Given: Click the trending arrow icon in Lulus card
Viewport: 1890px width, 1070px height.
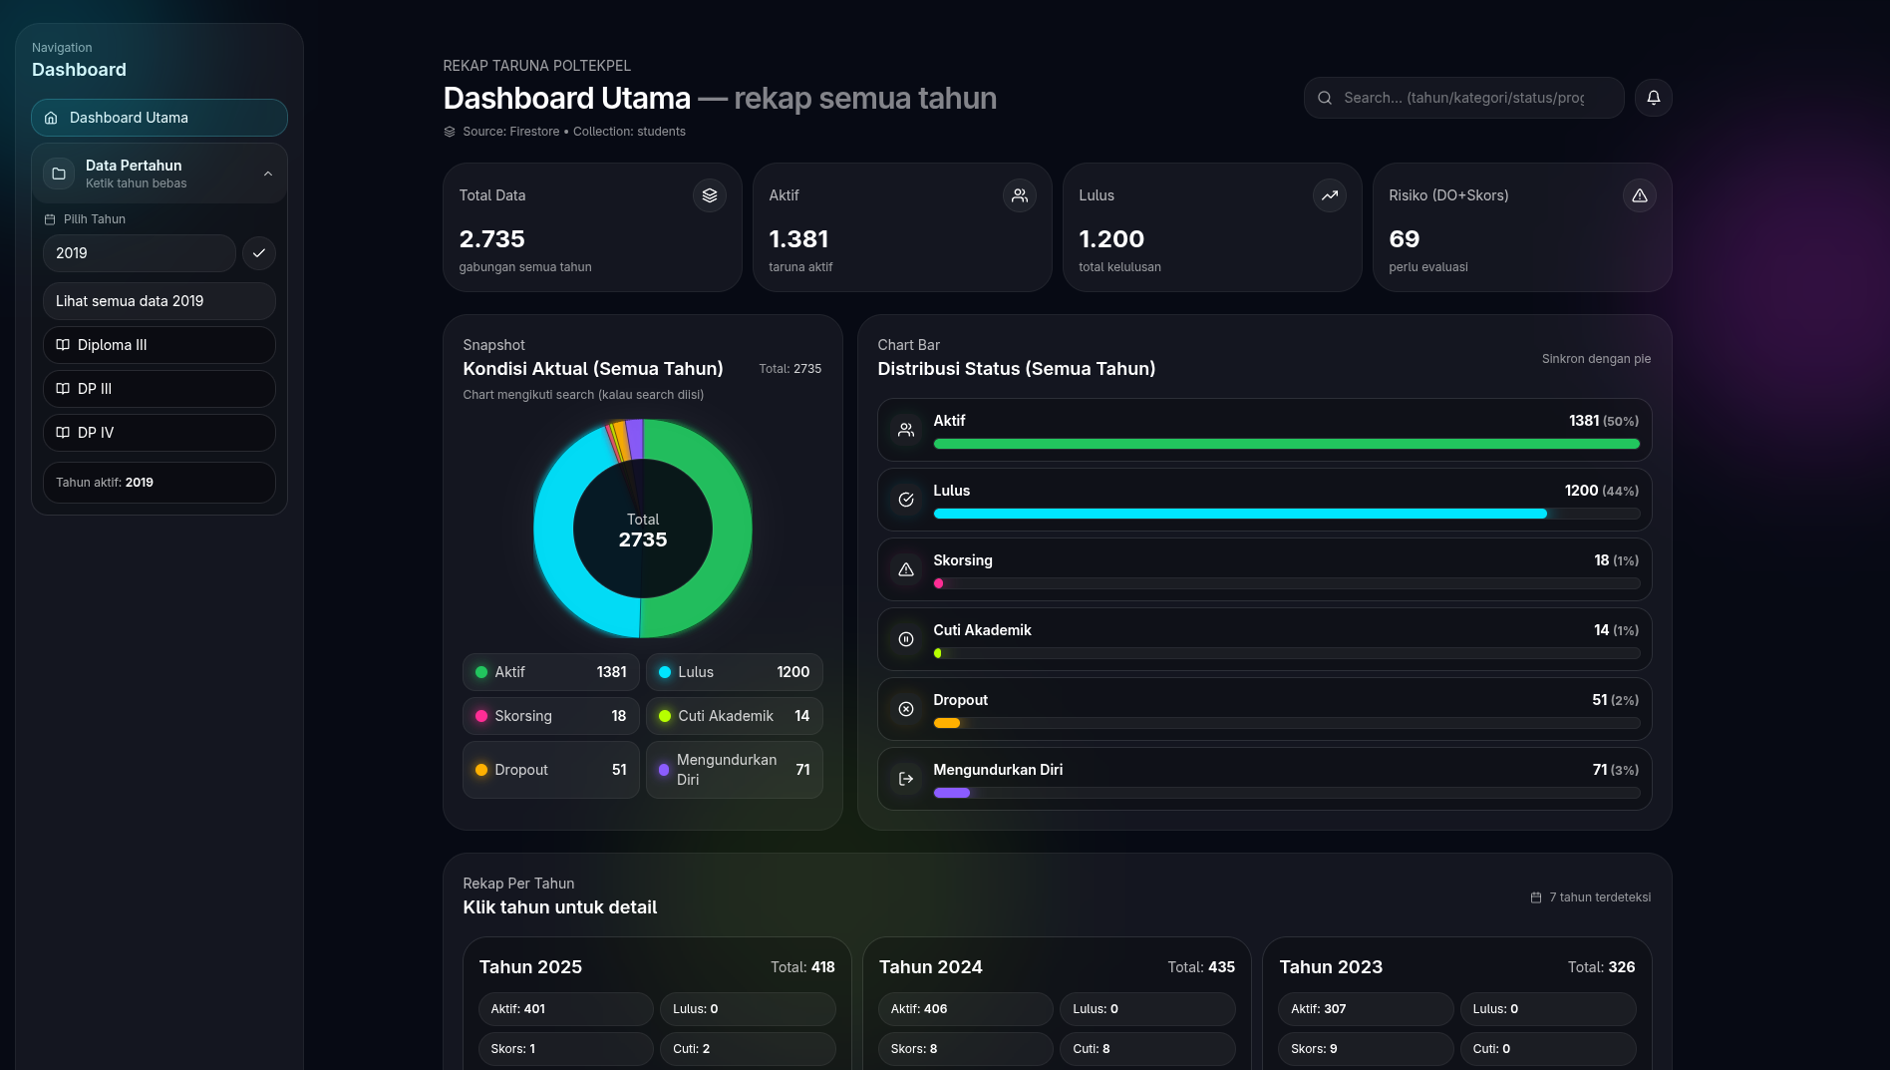Looking at the screenshot, I should tap(1329, 195).
